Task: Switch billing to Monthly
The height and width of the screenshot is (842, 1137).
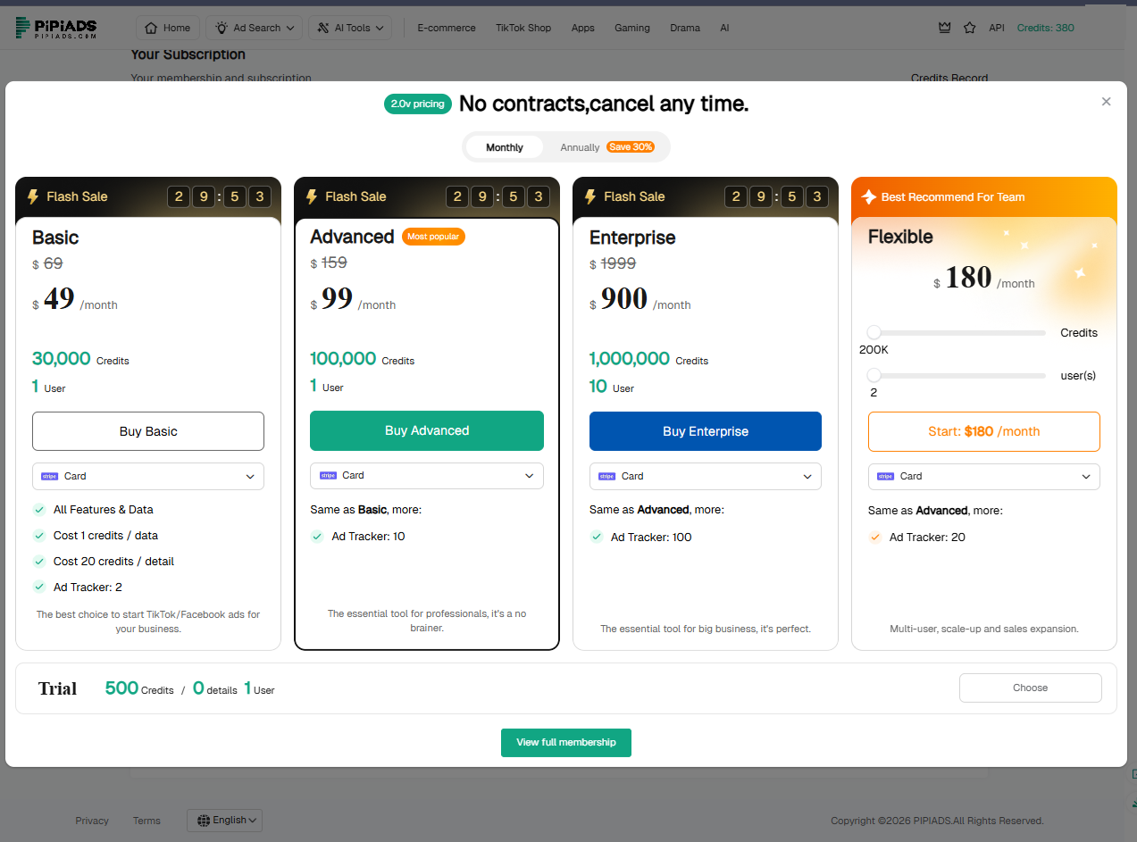Action: coord(505,147)
